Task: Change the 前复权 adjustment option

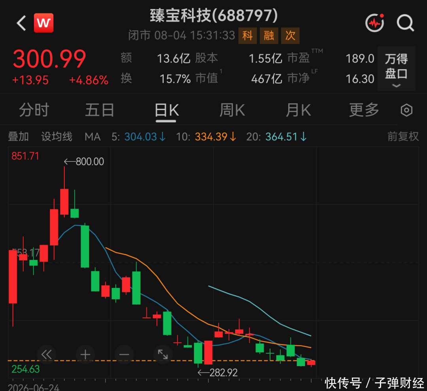Action: [x=403, y=137]
